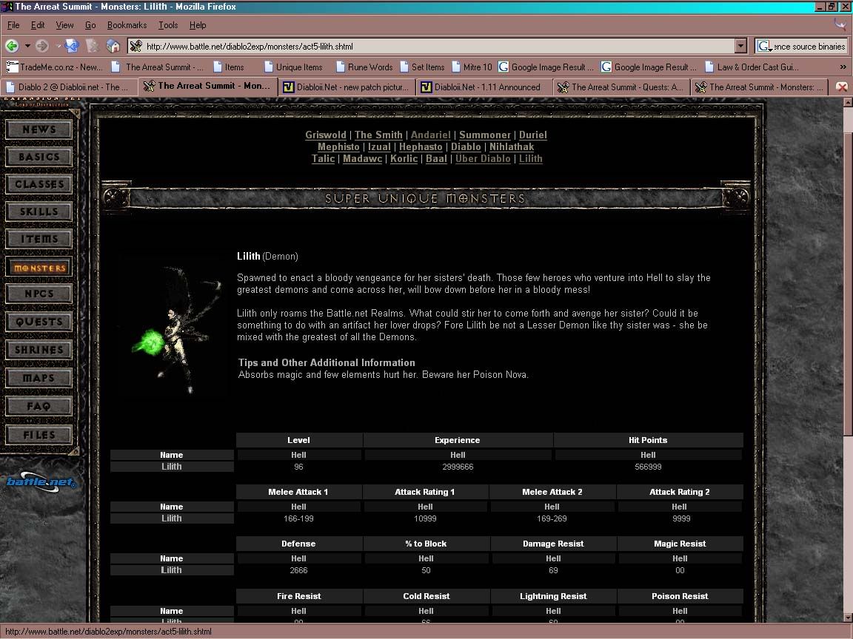Follow the Andariel link

point(431,135)
